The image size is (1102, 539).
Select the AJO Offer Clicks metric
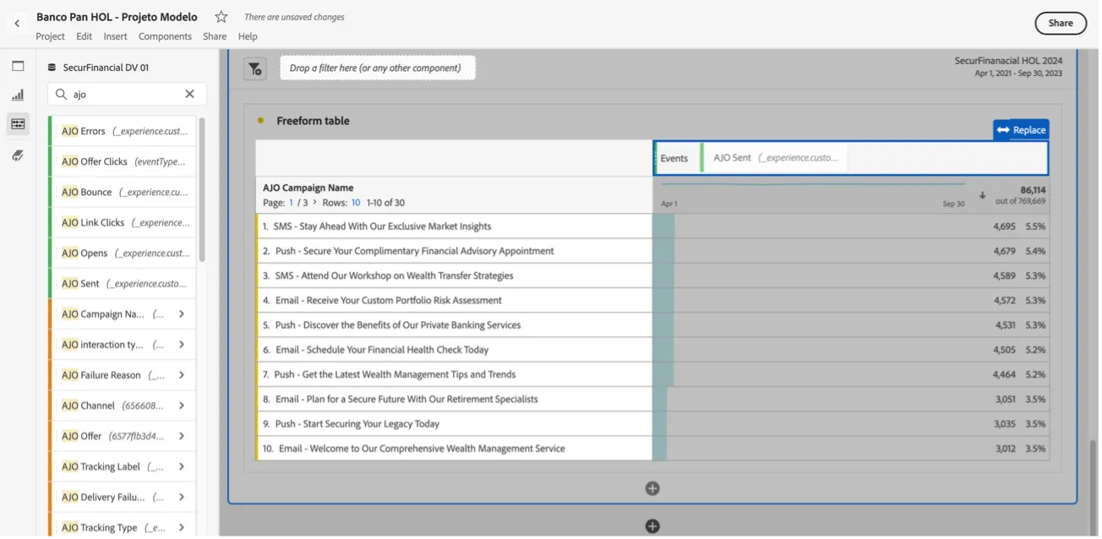122,161
